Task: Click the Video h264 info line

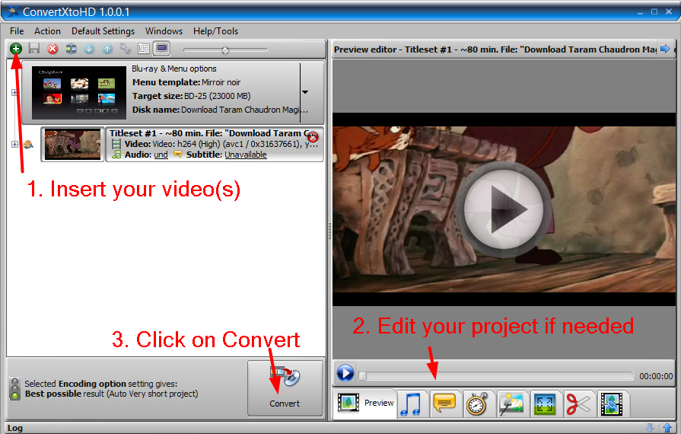Action: tap(221, 144)
